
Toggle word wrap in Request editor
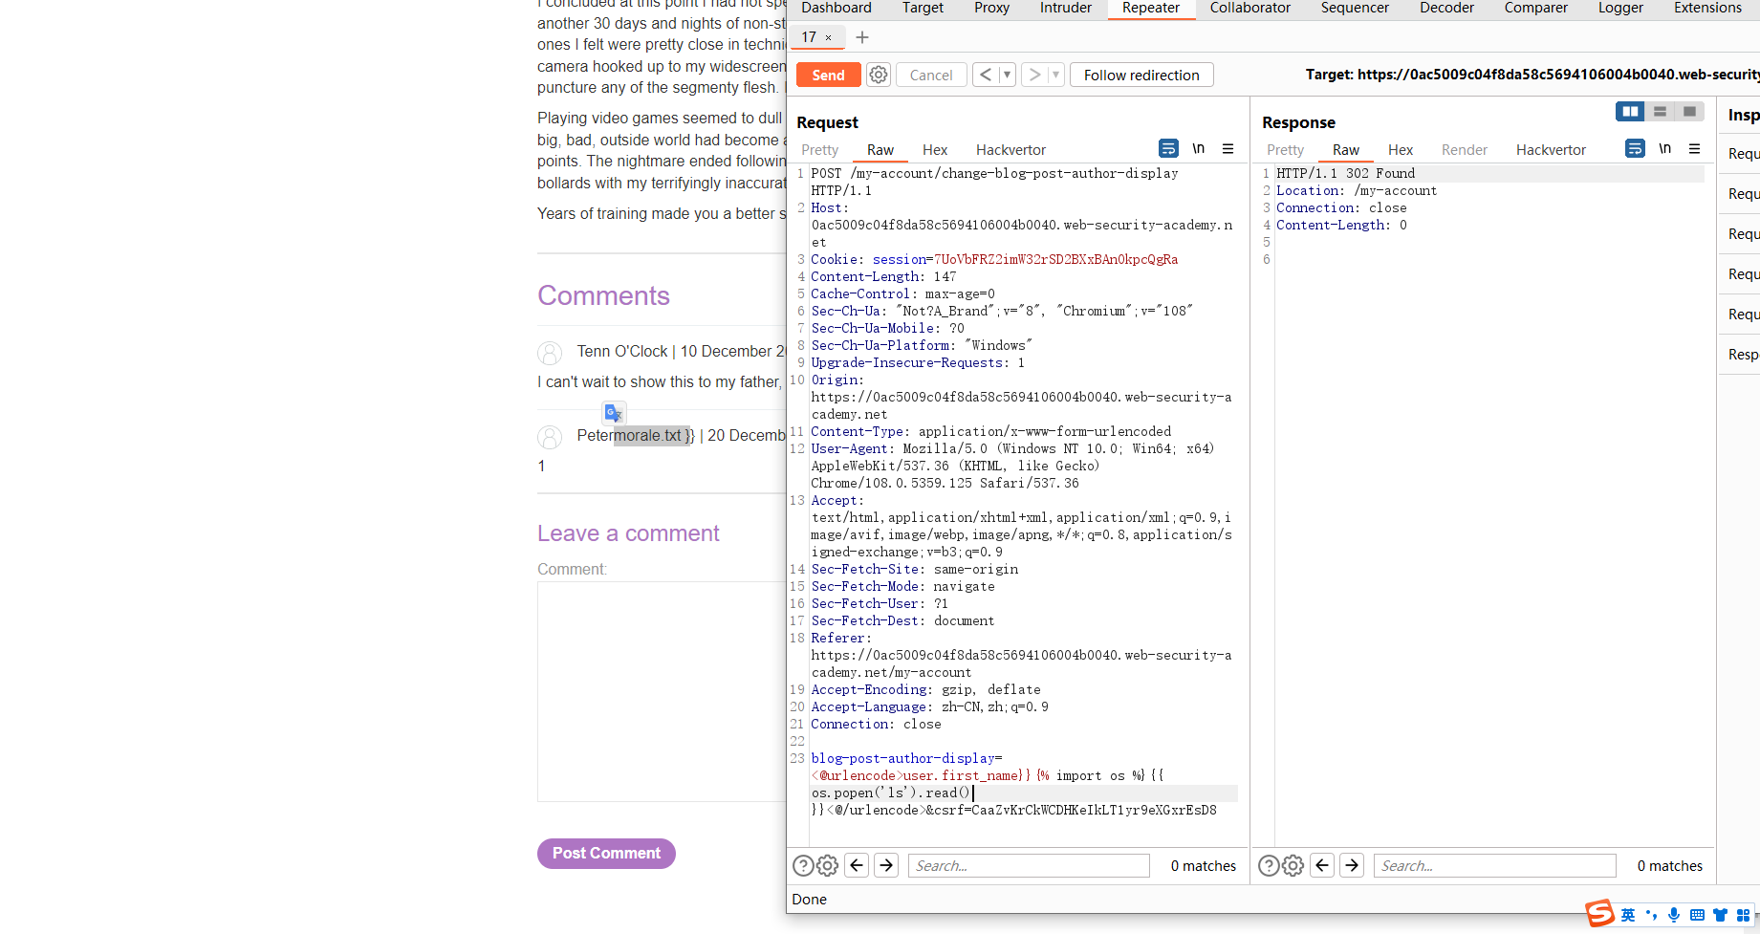tap(1168, 148)
